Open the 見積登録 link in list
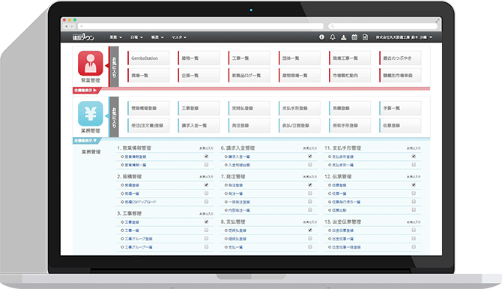 132,186
